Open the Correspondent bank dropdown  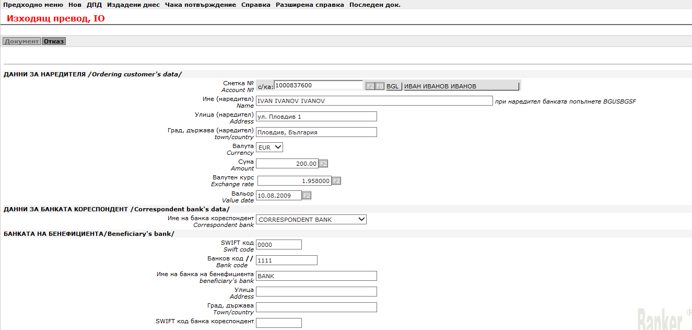point(311,219)
